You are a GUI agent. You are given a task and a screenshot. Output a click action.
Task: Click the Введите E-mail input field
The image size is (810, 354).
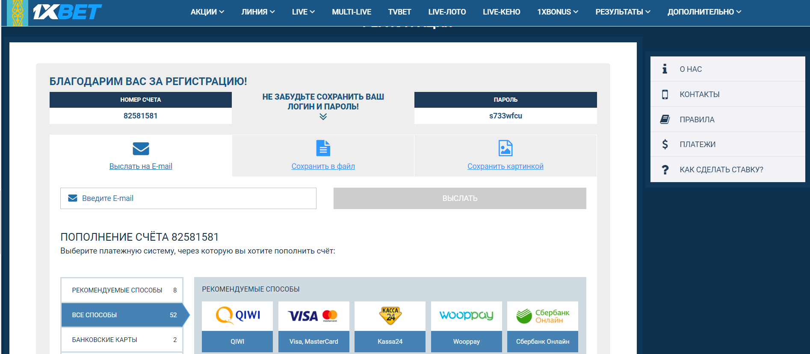[188, 198]
